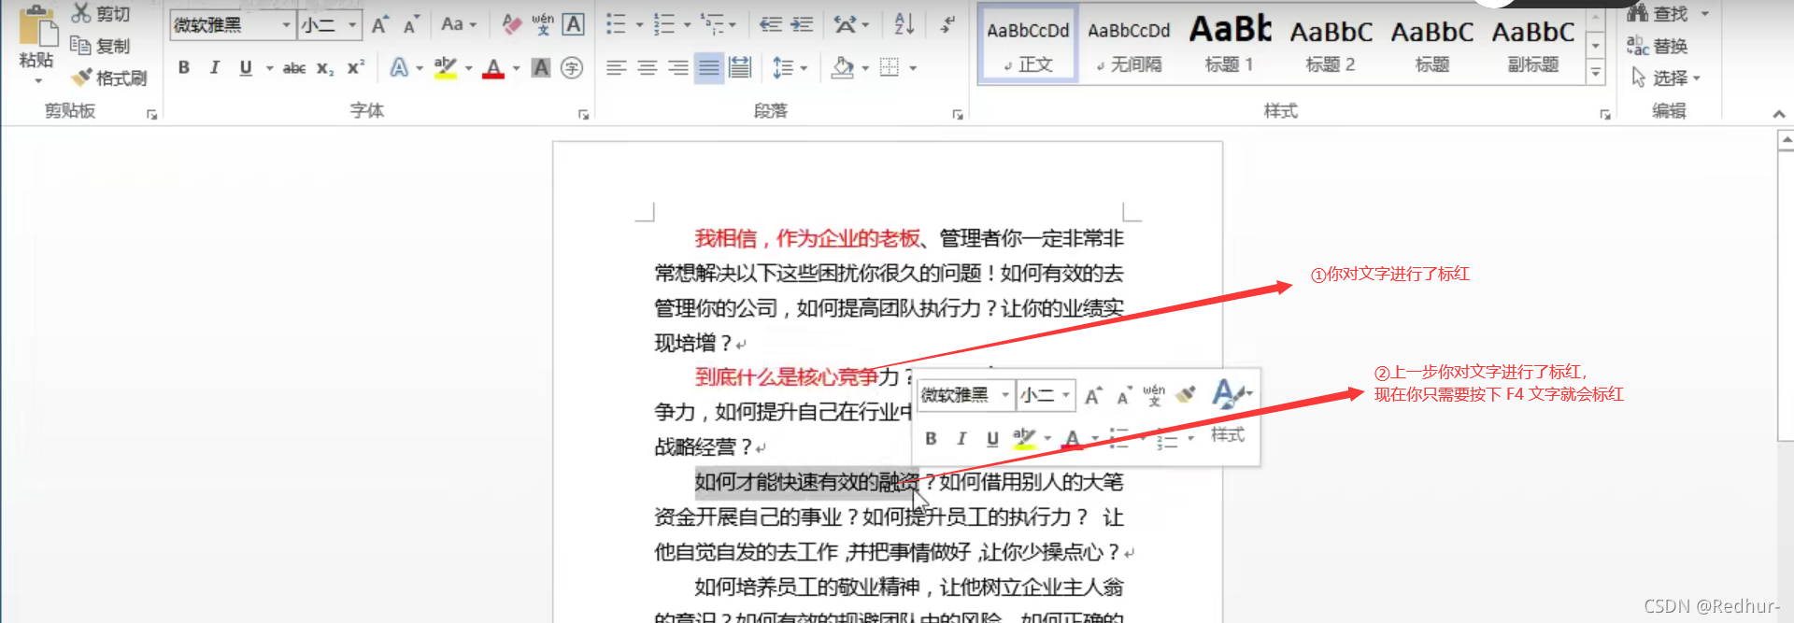Click the enclosed character 字 icon
Viewport: 1794px width, 623px height.
coord(572,67)
